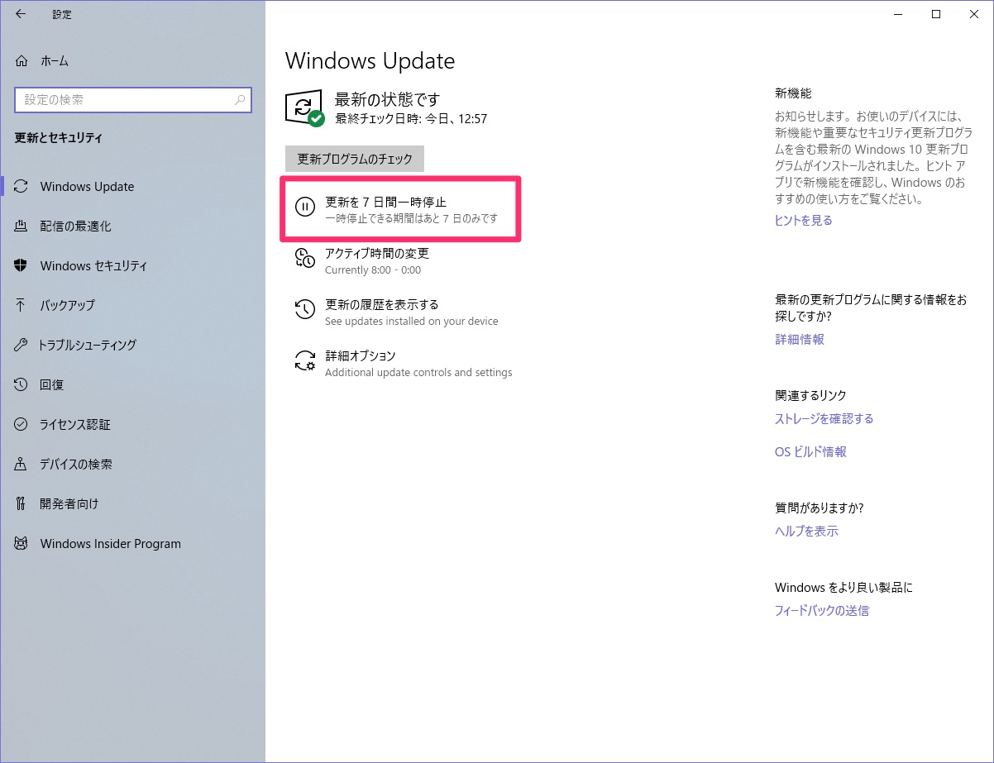Viewport: 994px width, 763px height.
Task: Open トラブルシューティング page
Action: [132, 345]
